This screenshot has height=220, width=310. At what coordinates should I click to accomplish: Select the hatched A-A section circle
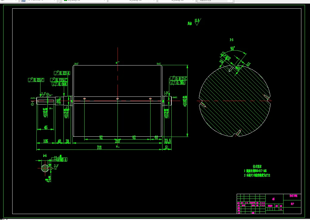[45, 168]
